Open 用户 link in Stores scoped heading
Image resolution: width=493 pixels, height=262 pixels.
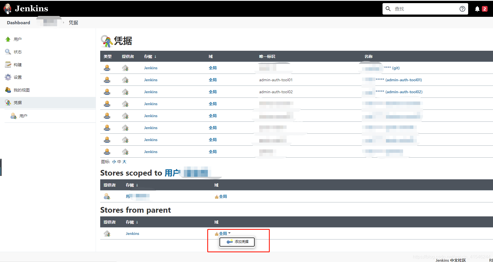[x=172, y=173]
